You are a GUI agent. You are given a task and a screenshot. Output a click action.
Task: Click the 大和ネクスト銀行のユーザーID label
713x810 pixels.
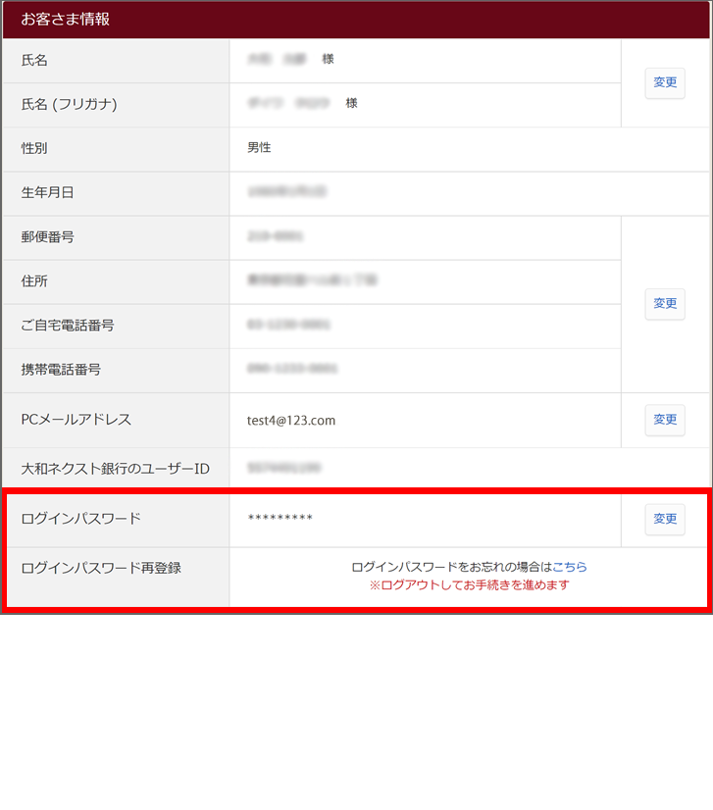click(x=115, y=469)
